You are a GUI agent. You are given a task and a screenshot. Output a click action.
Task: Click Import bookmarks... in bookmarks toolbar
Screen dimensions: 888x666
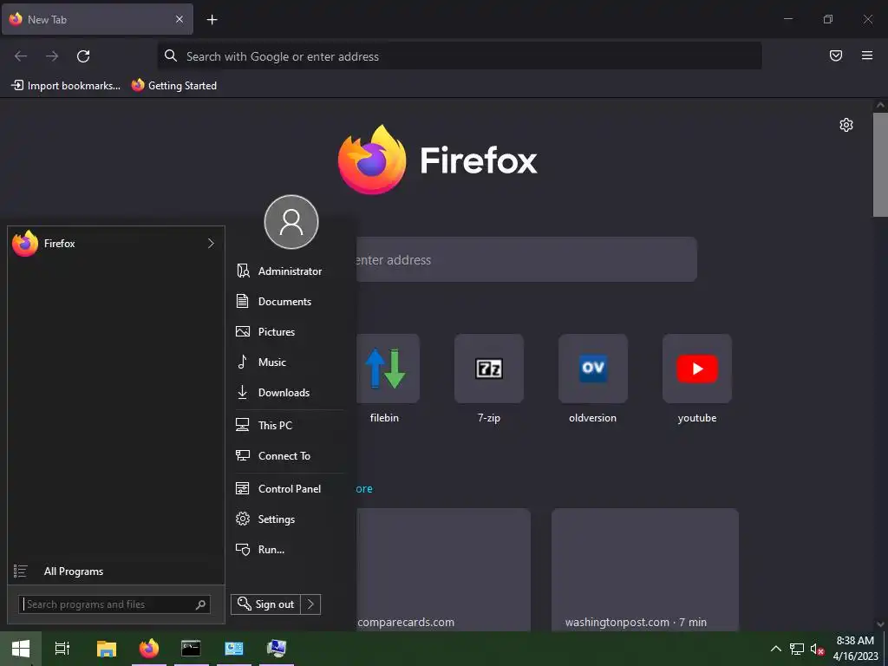66,86
